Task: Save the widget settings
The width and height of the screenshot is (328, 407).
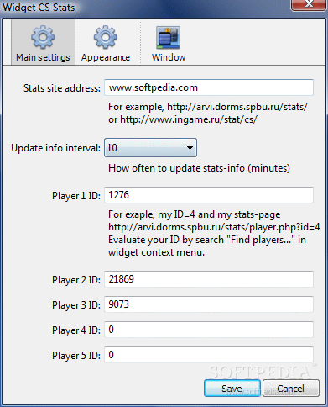Action: pyautogui.click(x=232, y=388)
